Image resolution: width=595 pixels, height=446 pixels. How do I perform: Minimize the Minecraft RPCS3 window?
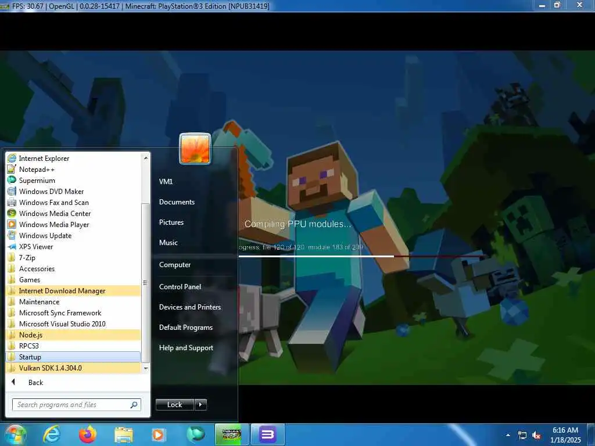[x=542, y=5]
